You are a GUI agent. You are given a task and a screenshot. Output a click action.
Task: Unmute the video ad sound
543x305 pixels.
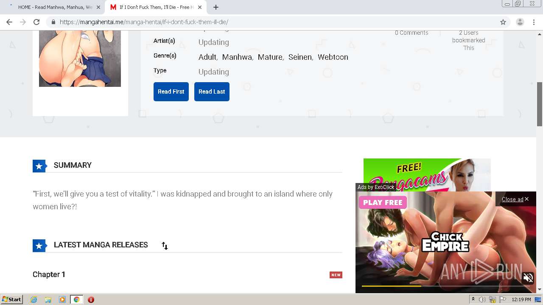(x=528, y=278)
